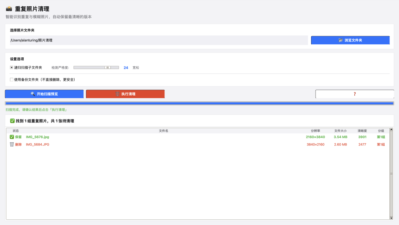Enable the use backup folder checkbox
The image size is (399, 225).
point(11,80)
